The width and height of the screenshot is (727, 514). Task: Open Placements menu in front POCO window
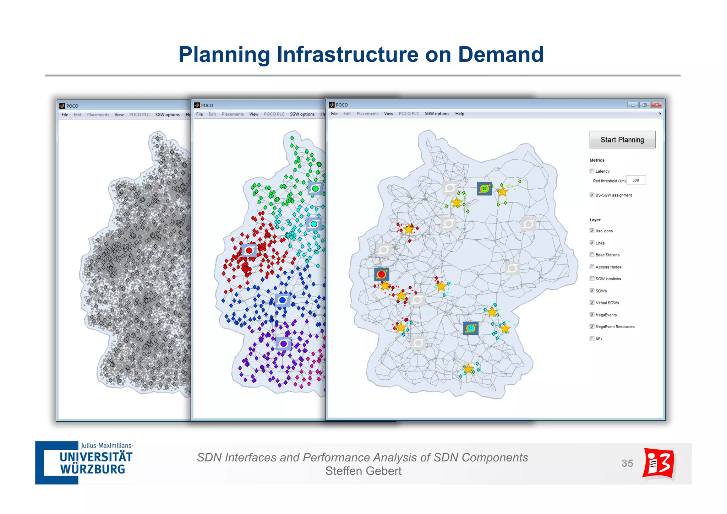(x=367, y=114)
